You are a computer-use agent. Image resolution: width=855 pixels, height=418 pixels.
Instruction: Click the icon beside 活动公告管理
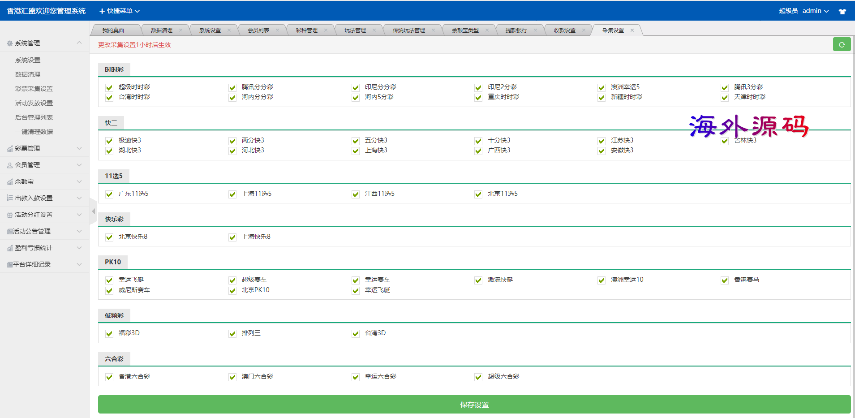tap(10, 232)
